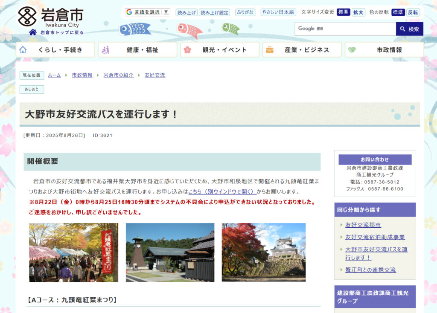This screenshot has width=437, height=313.
Task: Enable 反転 color inversion
Action: click(x=413, y=12)
